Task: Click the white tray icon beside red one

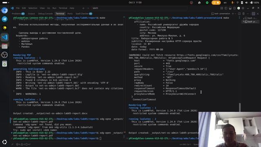Action: [x=199, y=2]
